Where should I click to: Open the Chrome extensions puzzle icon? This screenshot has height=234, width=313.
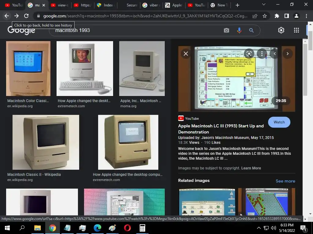277,16
